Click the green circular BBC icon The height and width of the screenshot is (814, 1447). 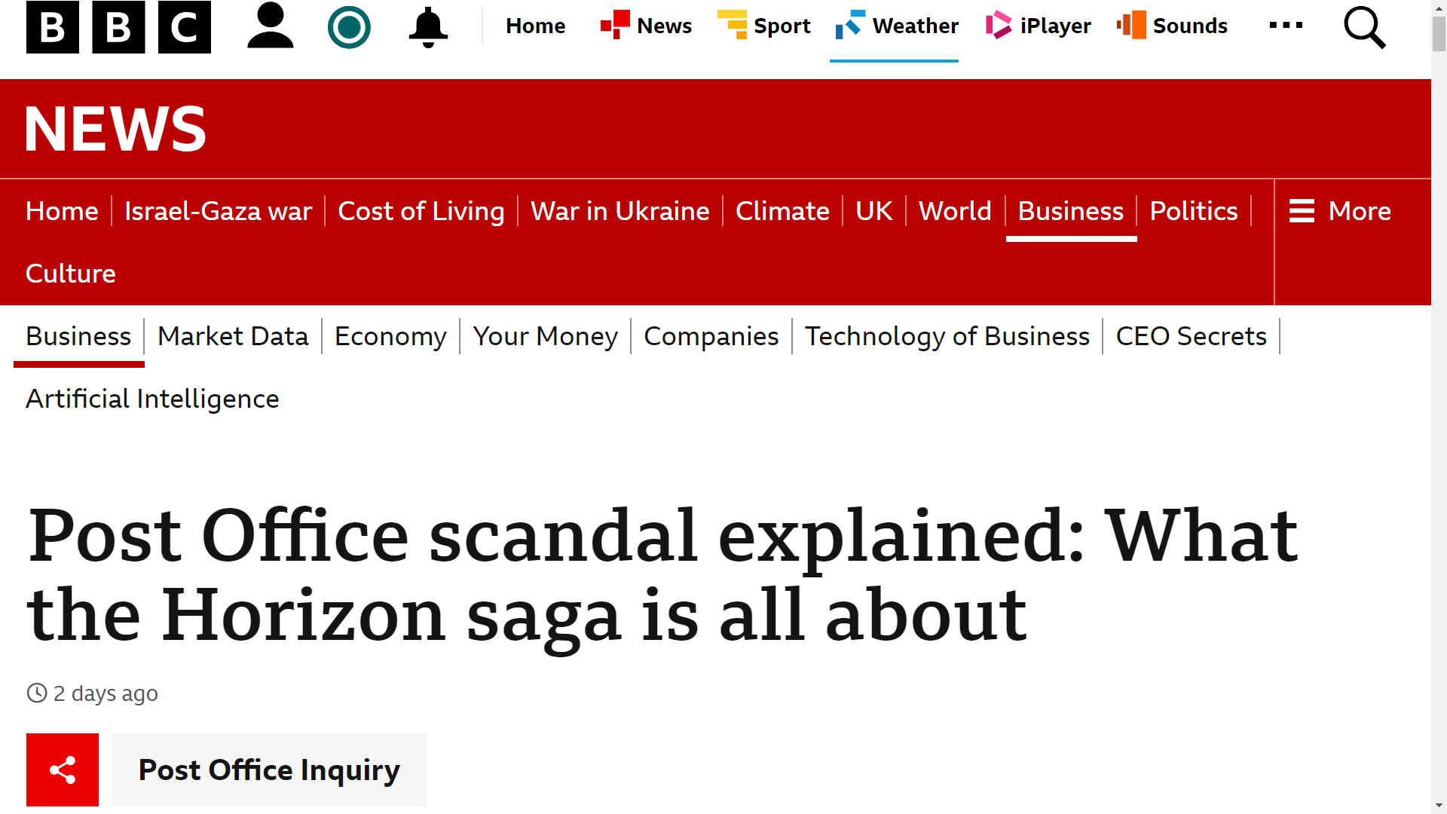pyautogui.click(x=349, y=27)
